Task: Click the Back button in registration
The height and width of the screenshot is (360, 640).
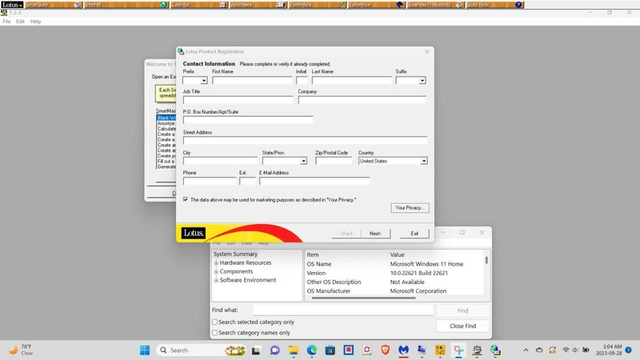Action: coord(346,234)
